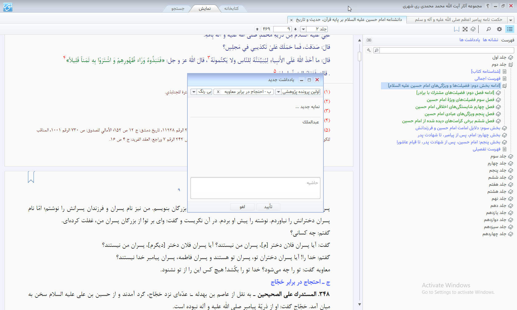
Task: Go to next page with the down arrow
Action: (295, 29)
